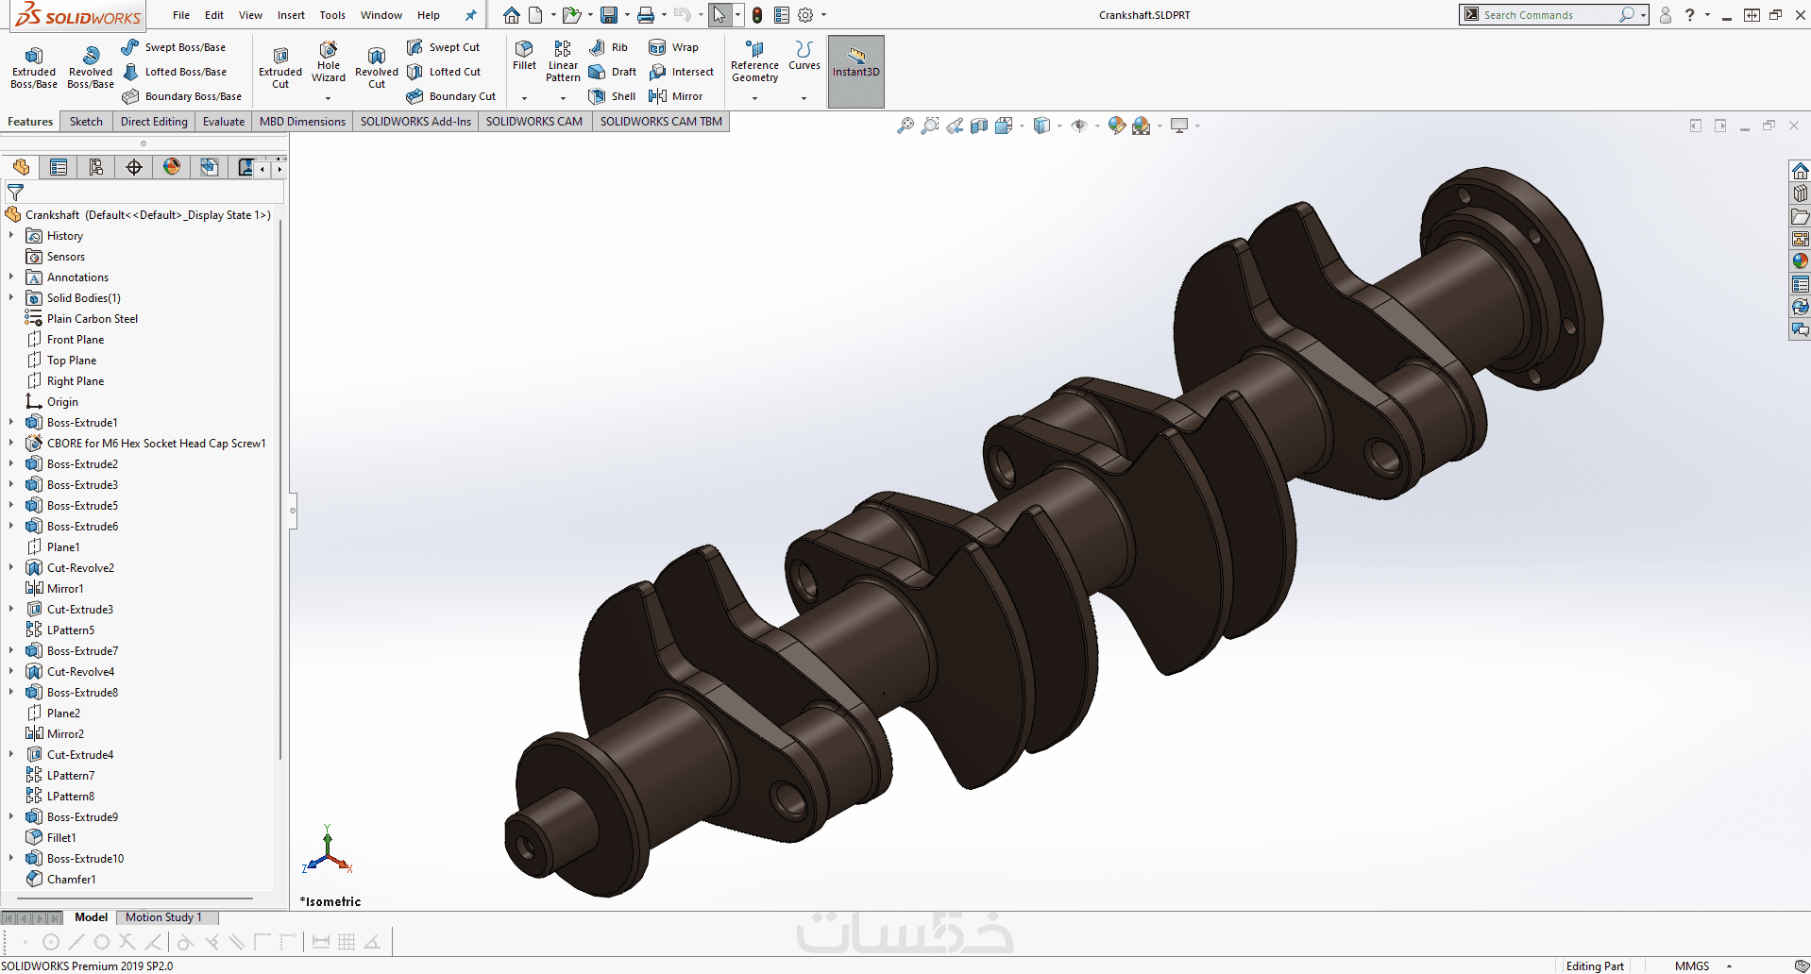
Task: Expand the History folder
Action: pos(11,236)
